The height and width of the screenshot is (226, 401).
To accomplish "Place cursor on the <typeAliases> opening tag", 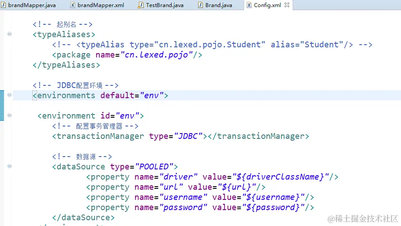I will click(64, 34).
